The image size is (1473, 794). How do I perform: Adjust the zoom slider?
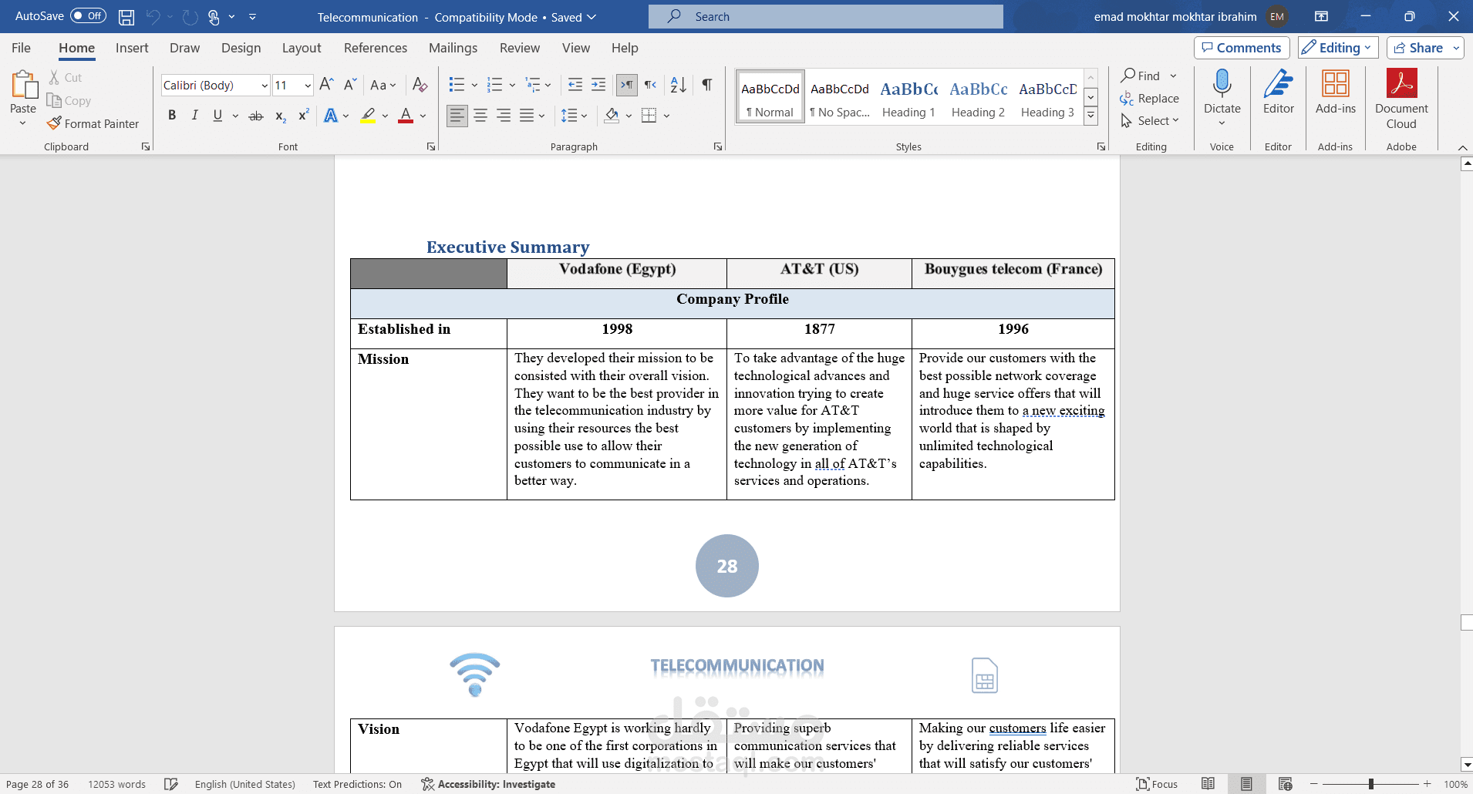pos(1370,784)
